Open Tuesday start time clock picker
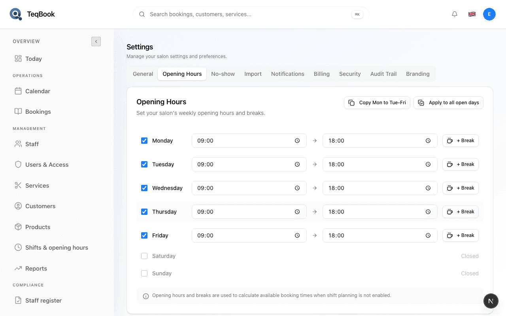 tap(297, 164)
